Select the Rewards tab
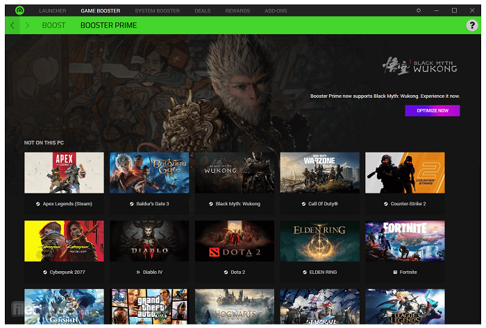Image resolution: width=486 pixels, height=328 pixels. [x=237, y=11]
